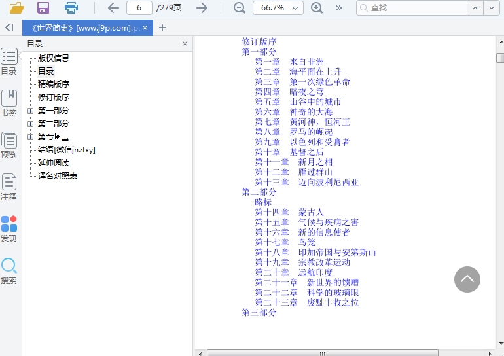
Task: Select 目录 entry in the outline tree
Action: click(46, 71)
